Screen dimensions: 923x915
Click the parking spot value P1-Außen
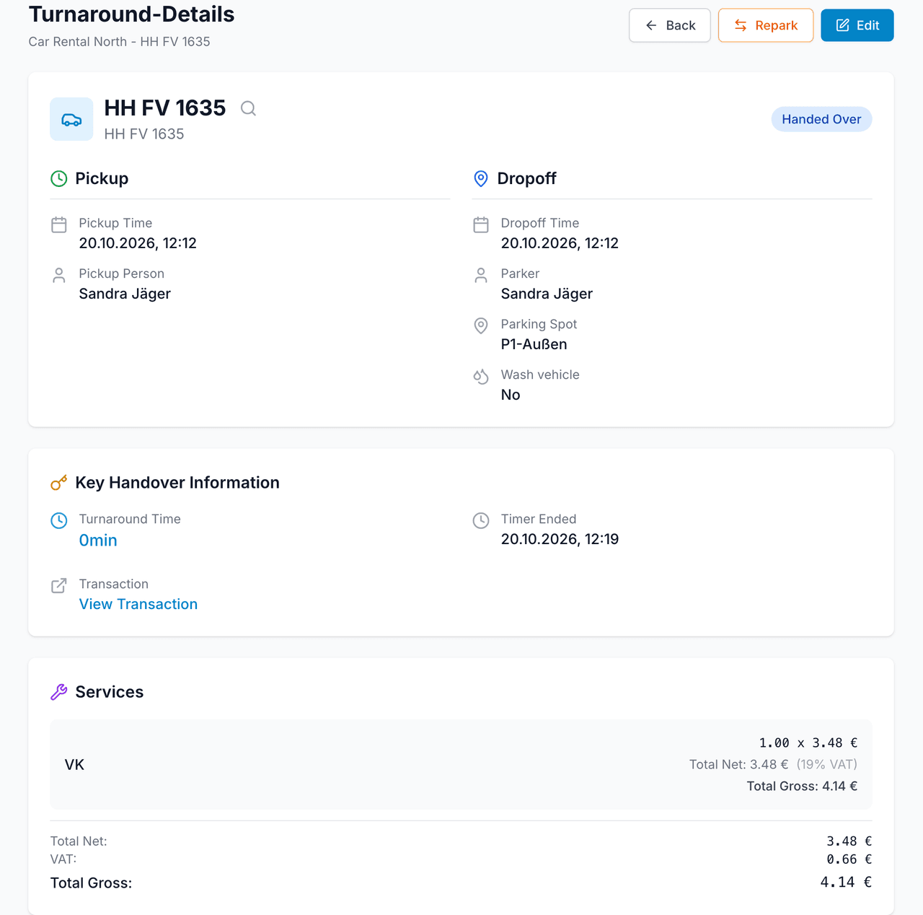534,344
